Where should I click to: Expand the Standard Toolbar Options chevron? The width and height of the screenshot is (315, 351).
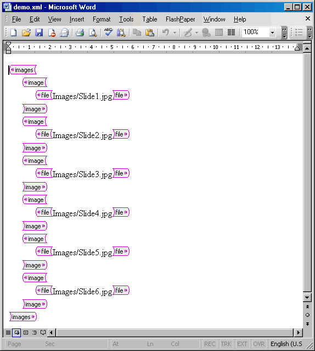click(x=284, y=32)
